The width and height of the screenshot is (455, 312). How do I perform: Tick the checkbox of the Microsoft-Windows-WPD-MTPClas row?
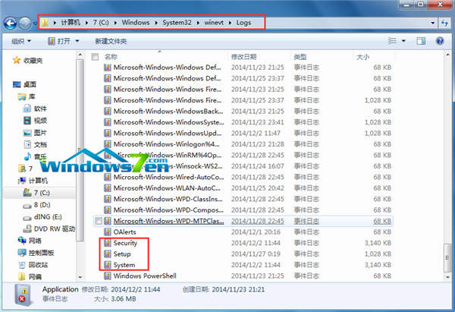[x=99, y=221]
